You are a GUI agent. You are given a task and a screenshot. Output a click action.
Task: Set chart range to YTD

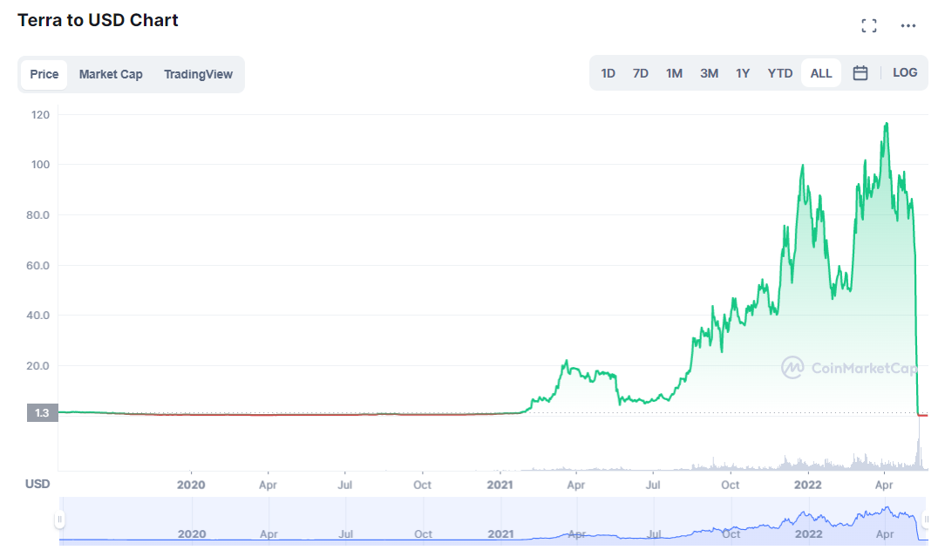[780, 73]
